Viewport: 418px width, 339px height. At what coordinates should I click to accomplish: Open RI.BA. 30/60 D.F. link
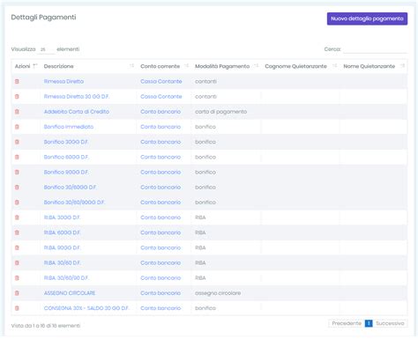point(62,262)
